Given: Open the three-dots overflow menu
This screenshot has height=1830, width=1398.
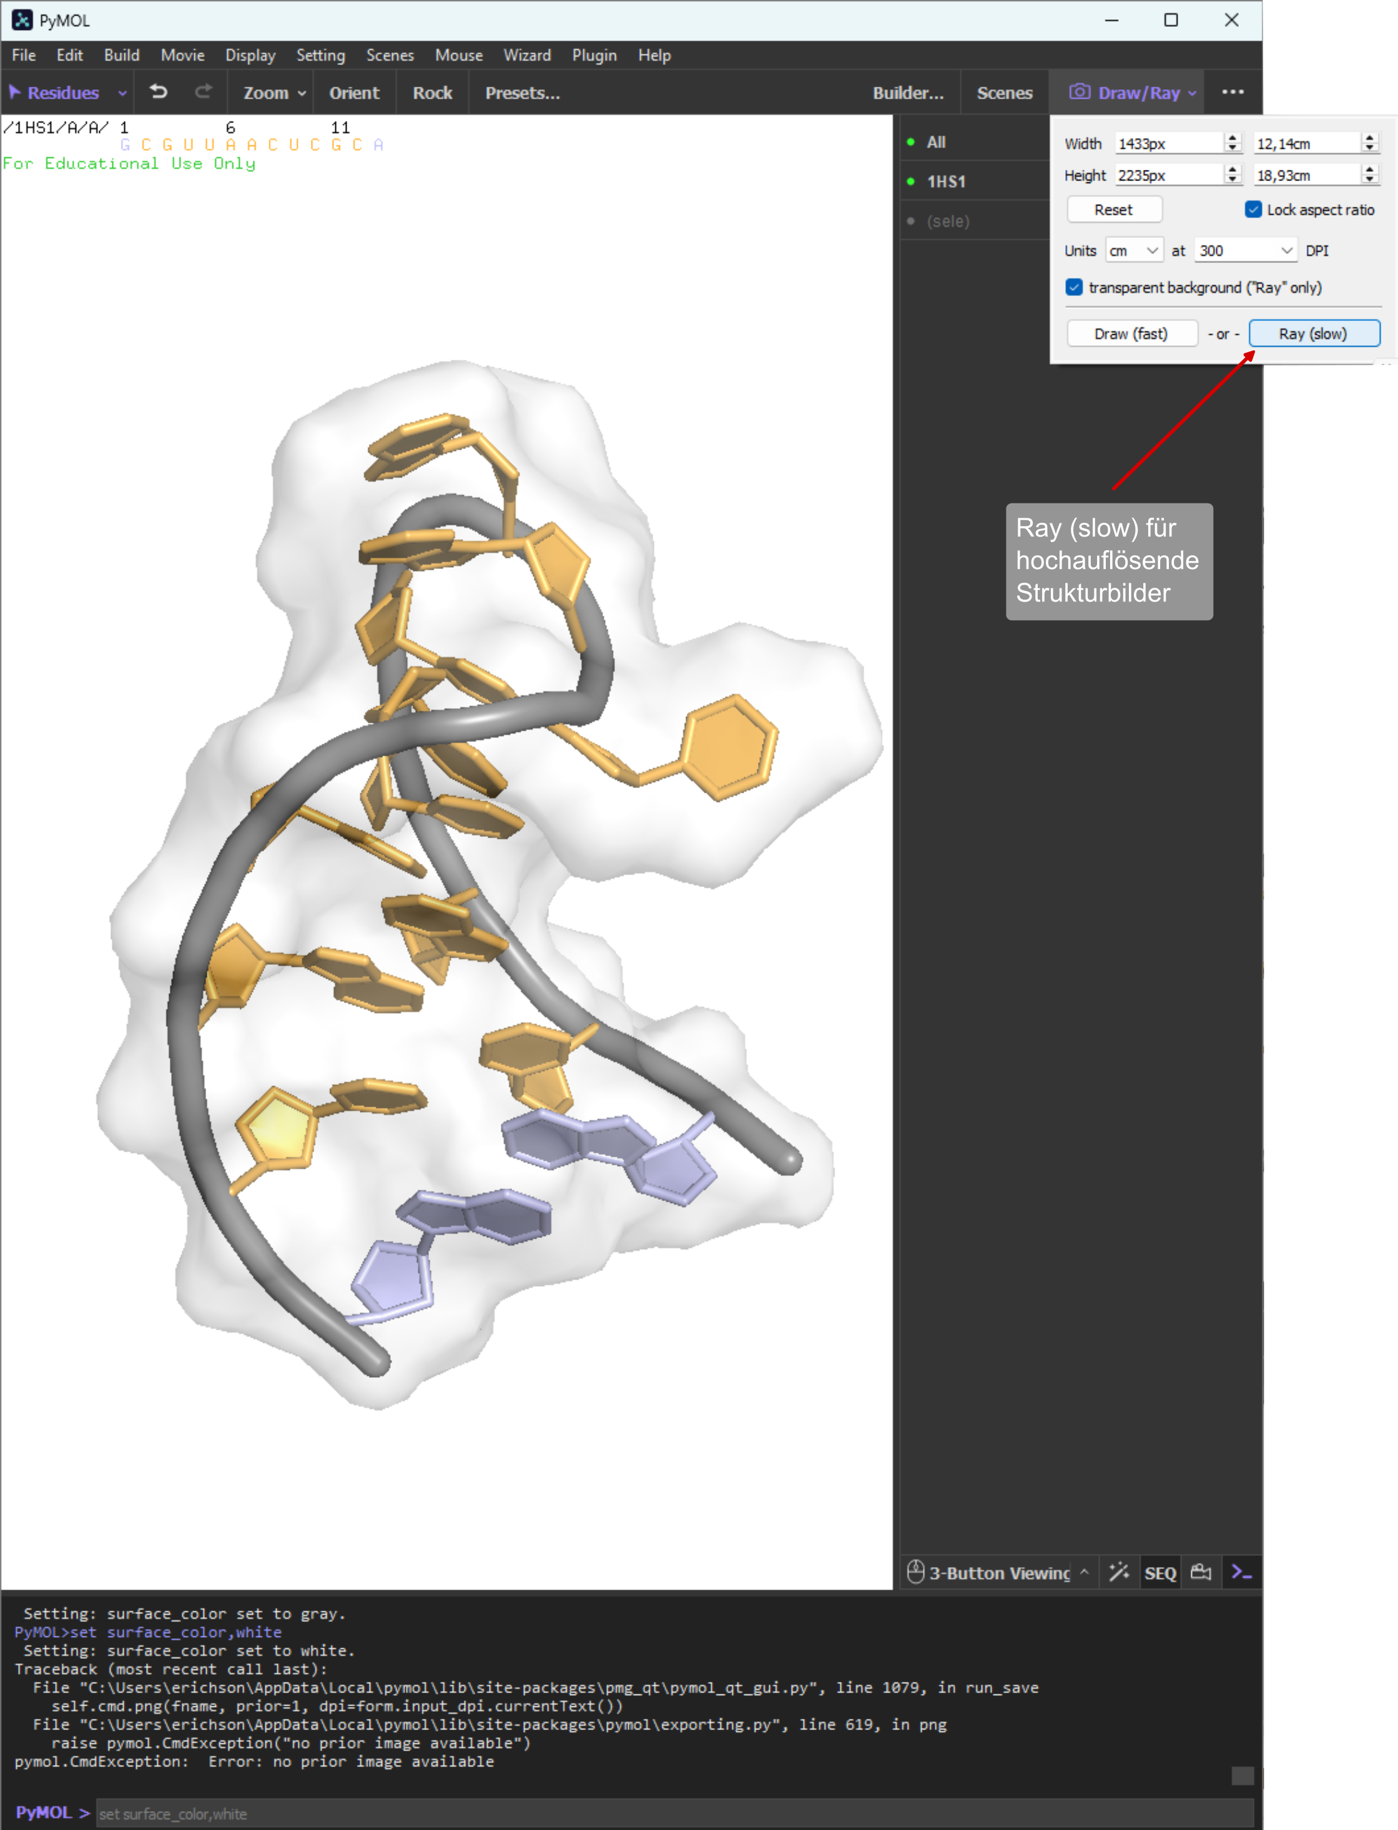Looking at the screenshot, I should coord(1233,92).
